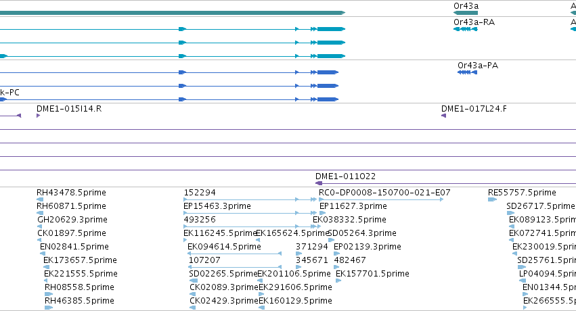Image resolution: width=576 pixels, height=311 pixels.
Task: Click the EK173657.5prime EST label
Action: click(x=80, y=260)
